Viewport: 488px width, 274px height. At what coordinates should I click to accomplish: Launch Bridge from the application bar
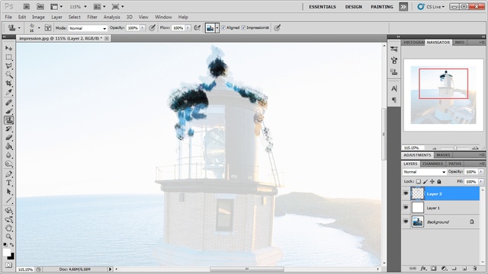pos(27,7)
